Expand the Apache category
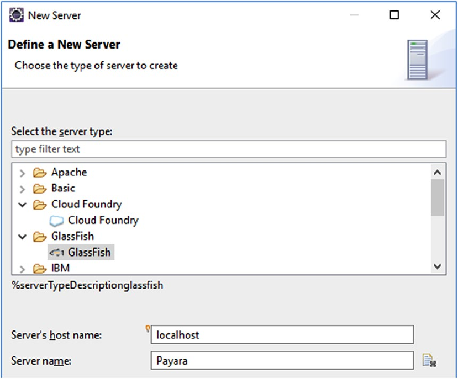Viewport: 458px width, 379px height. pyautogui.click(x=22, y=173)
